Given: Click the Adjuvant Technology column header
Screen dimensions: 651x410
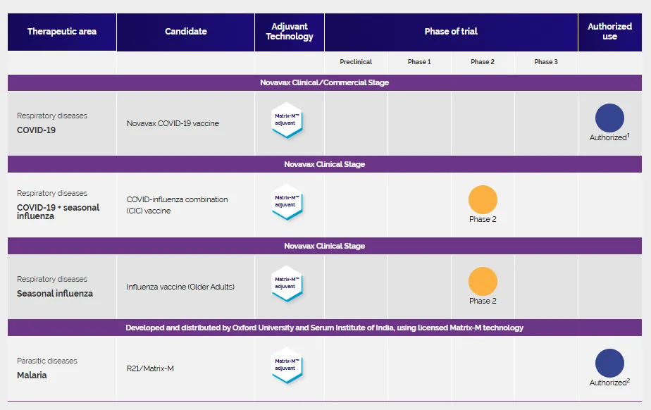Looking at the screenshot, I should pos(290,32).
